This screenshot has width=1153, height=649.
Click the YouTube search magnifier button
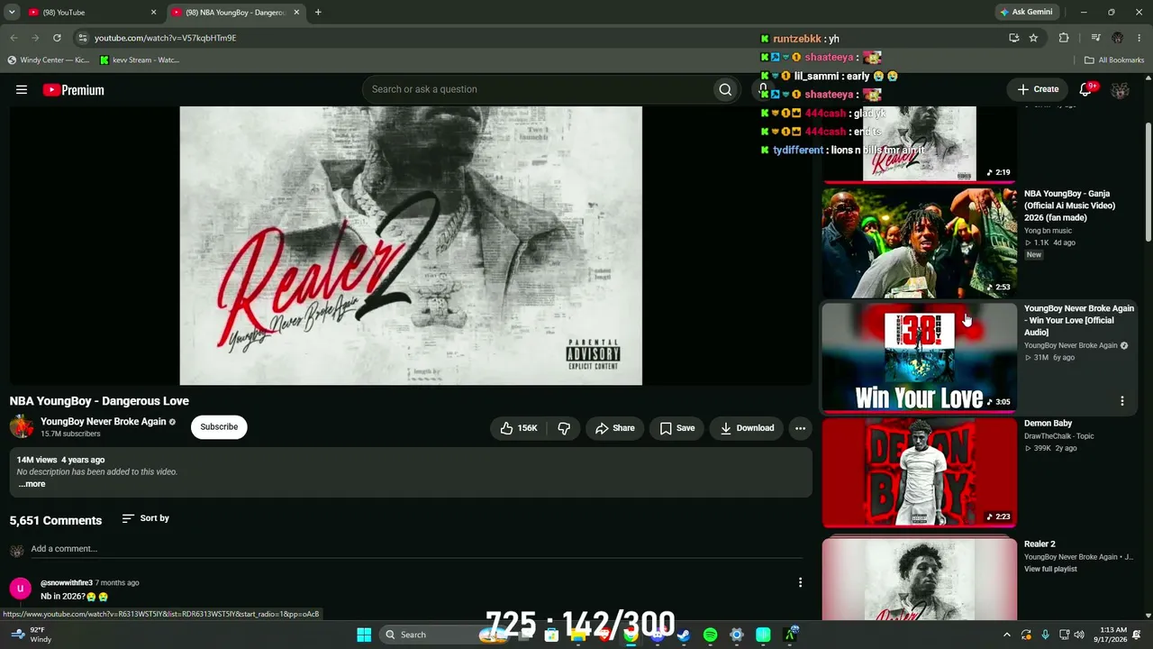[x=725, y=89]
